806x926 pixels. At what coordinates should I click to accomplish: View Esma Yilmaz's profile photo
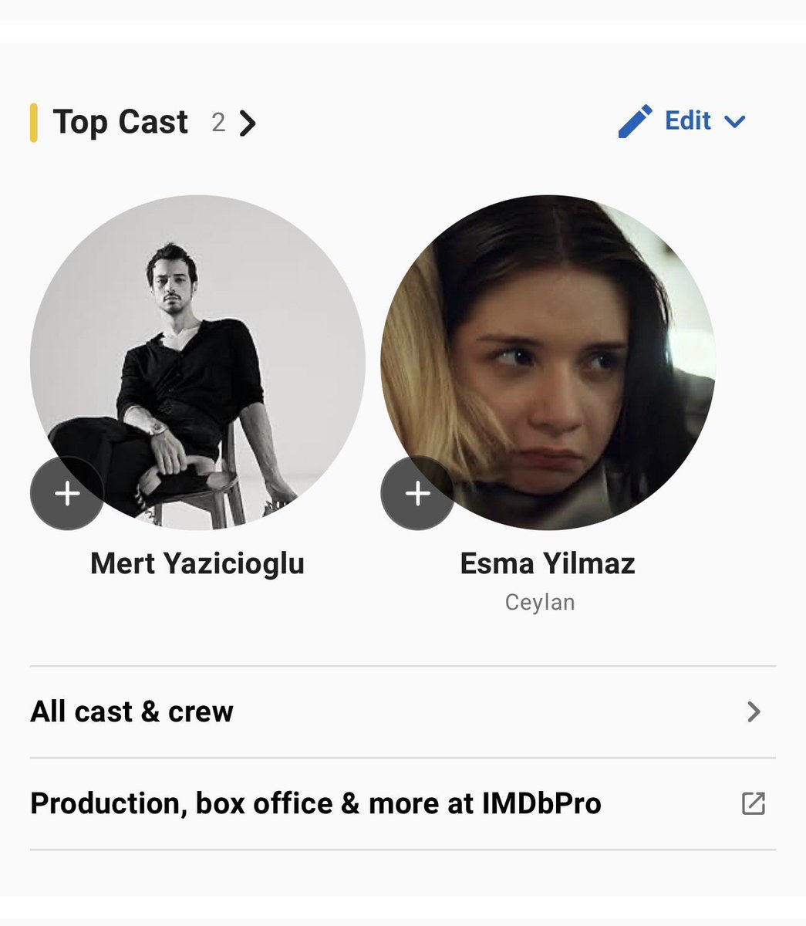coord(548,363)
